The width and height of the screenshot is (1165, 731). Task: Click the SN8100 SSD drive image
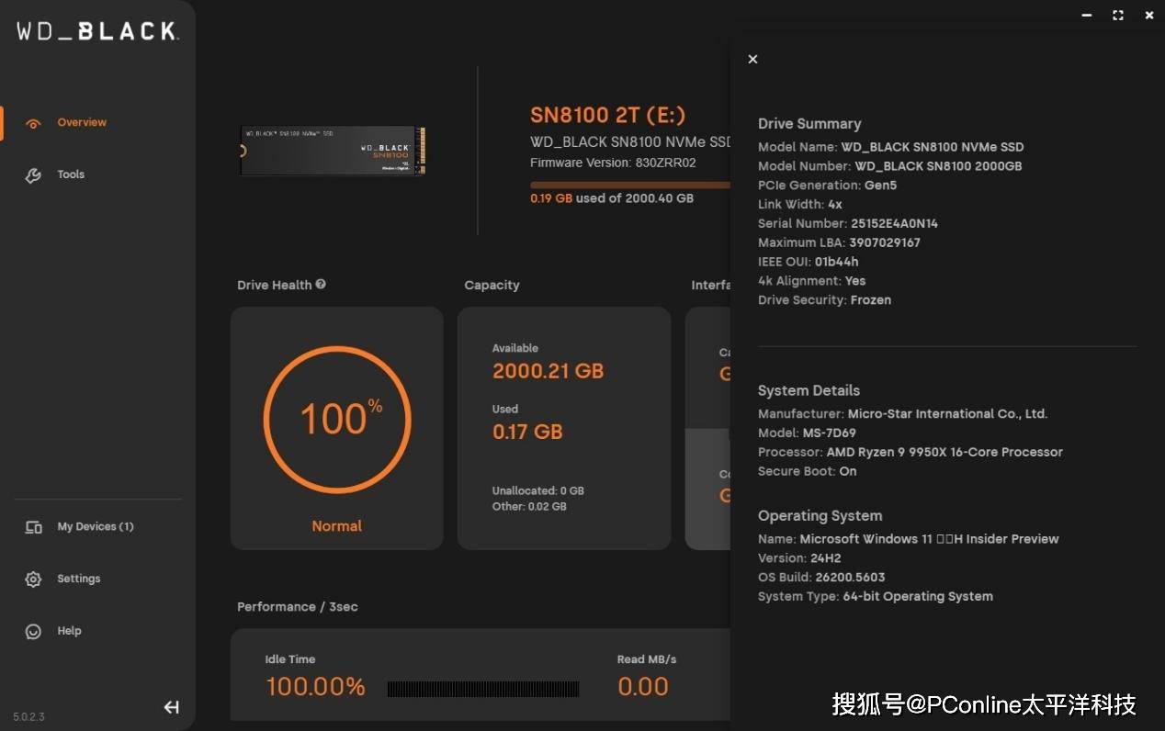coord(334,152)
